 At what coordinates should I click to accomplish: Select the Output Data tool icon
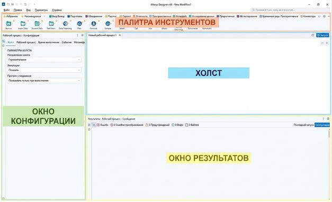pyautogui.click(x=37, y=23)
